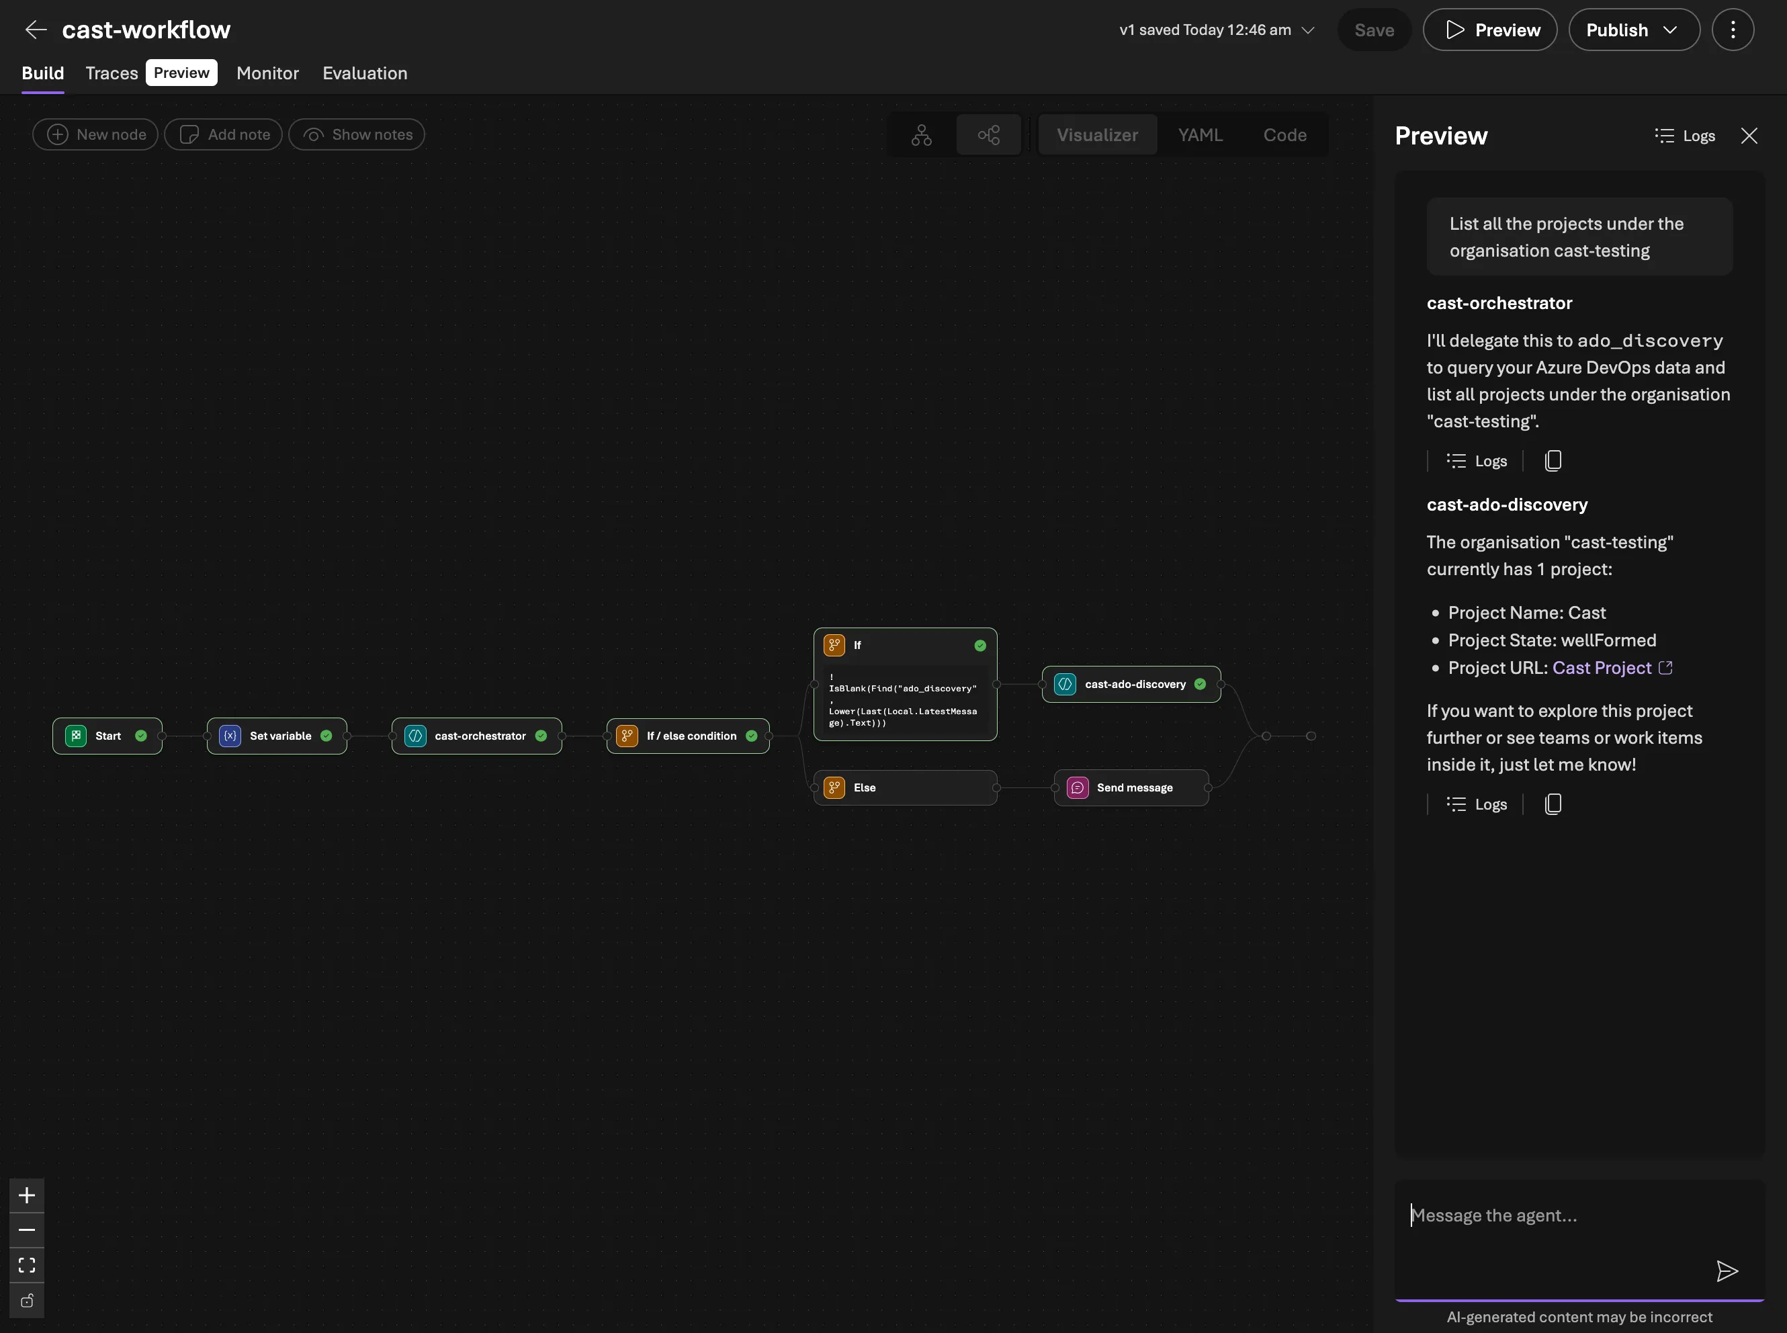Switch the editor to YAML view
The width and height of the screenshot is (1787, 1333).
[x=1200, y=135]
